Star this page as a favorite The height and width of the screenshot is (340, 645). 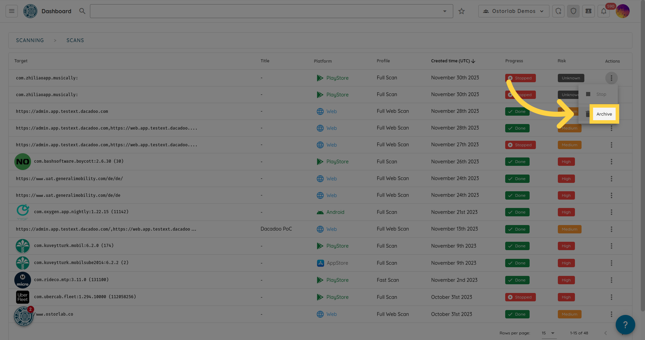[x=462, y=11]
